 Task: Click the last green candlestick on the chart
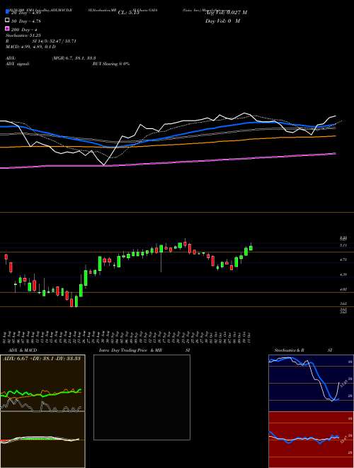pos(251,247)
